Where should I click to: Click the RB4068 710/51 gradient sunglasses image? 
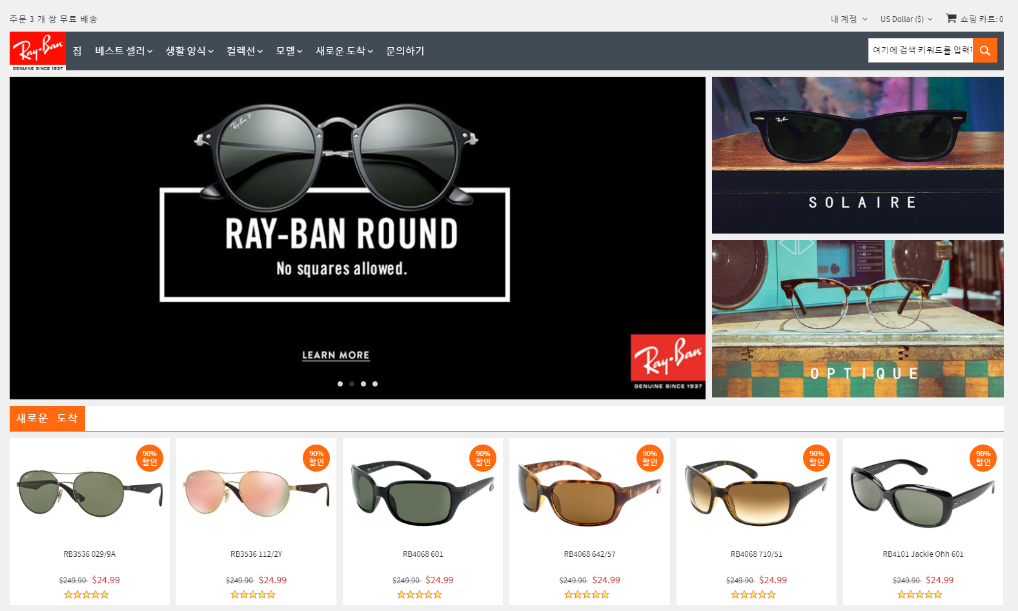pyautogui.click(x=757, y=494)
